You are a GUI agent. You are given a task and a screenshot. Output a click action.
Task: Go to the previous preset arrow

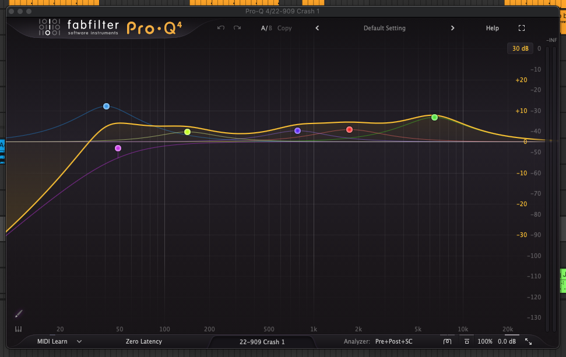point(317,28)
